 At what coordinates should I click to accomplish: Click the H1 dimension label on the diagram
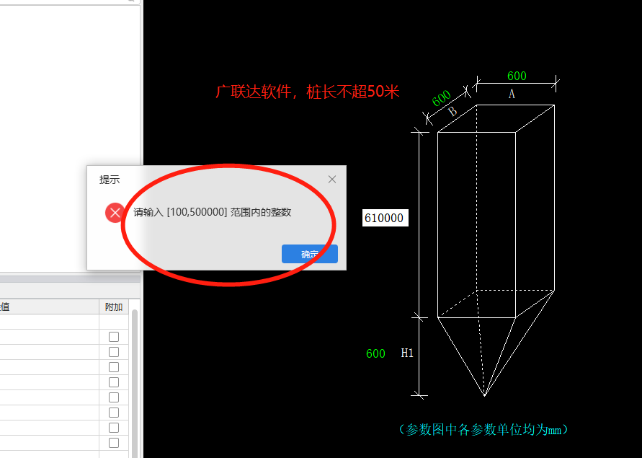click(x=407, y=353)
